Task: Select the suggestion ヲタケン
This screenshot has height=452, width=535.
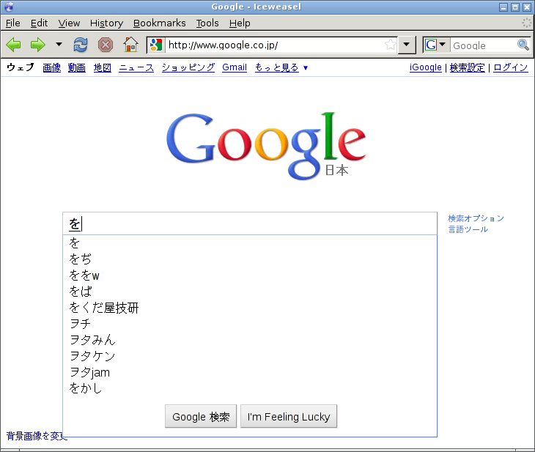Action: tap(250, 356)
